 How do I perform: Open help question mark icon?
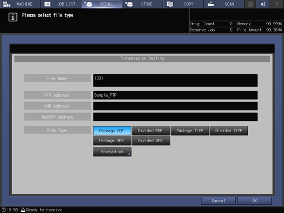tap(277, 4)
